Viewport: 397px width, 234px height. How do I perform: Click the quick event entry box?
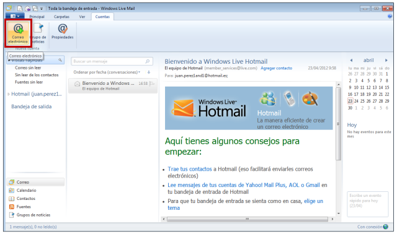point(367,204)
